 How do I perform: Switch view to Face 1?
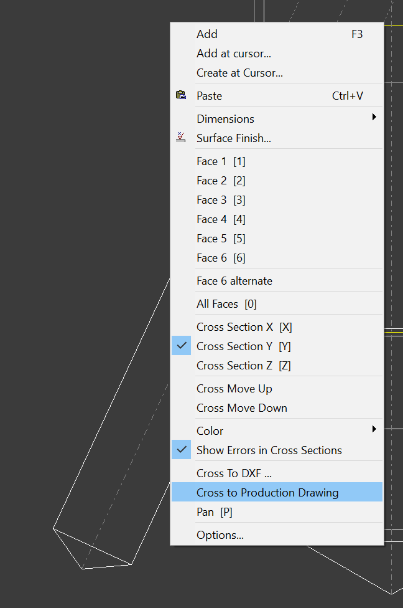(x=277, y=161)
